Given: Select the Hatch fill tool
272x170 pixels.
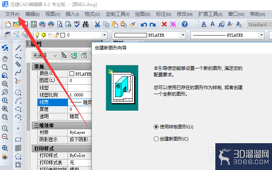Looking at the screenshot, I should click(18, 164).
